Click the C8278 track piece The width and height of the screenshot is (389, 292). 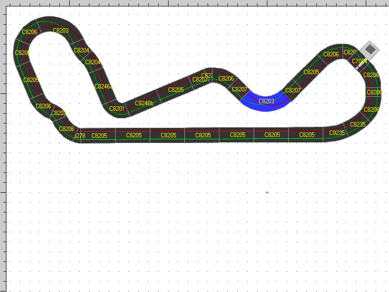(79, 136)
